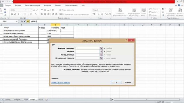
Task: Click the decrease decimal icon
Action: pos(110,14)
